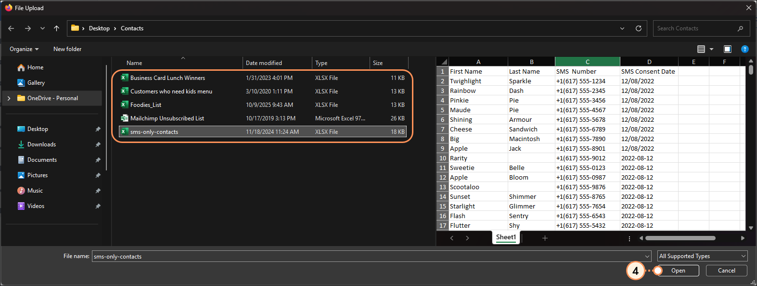Image resolution: width=757 pixels, height=286 pixels.
Task: Select Customers who need kids menu file
Action: (263, 91)
